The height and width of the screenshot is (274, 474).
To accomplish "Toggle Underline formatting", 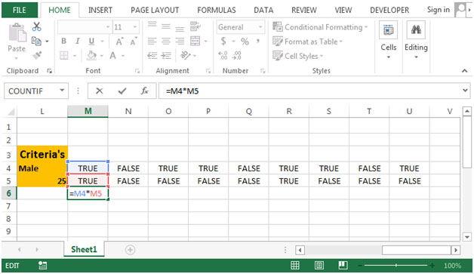I will tap(91, 41).
